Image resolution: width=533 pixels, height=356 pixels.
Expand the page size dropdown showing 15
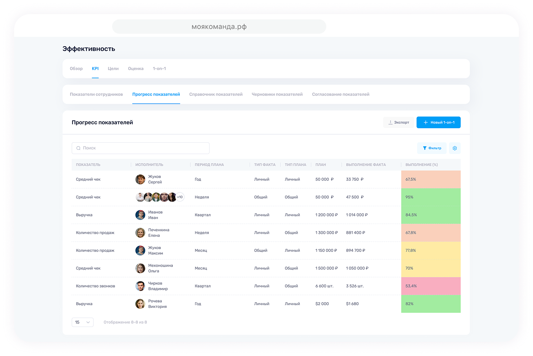point(82,322)
